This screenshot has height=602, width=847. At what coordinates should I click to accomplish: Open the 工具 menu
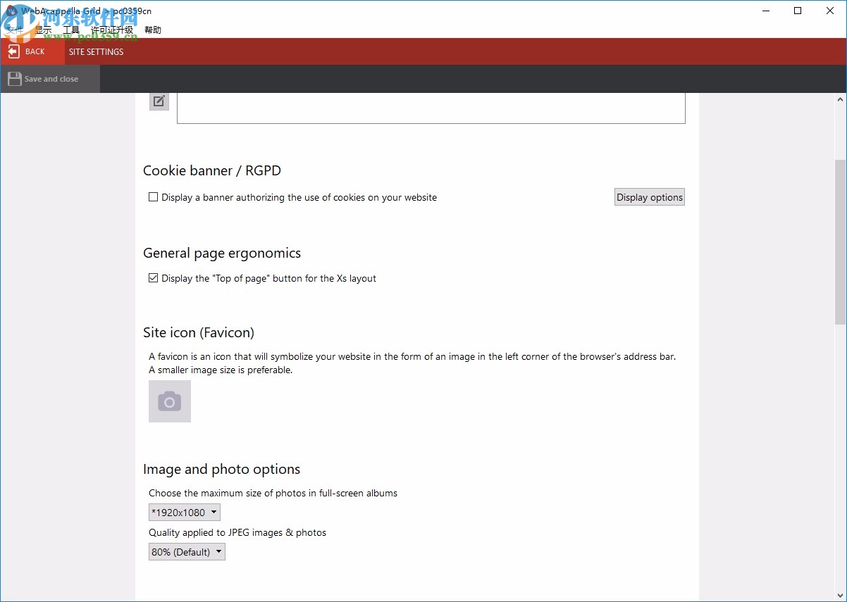(x=71, y=30)
